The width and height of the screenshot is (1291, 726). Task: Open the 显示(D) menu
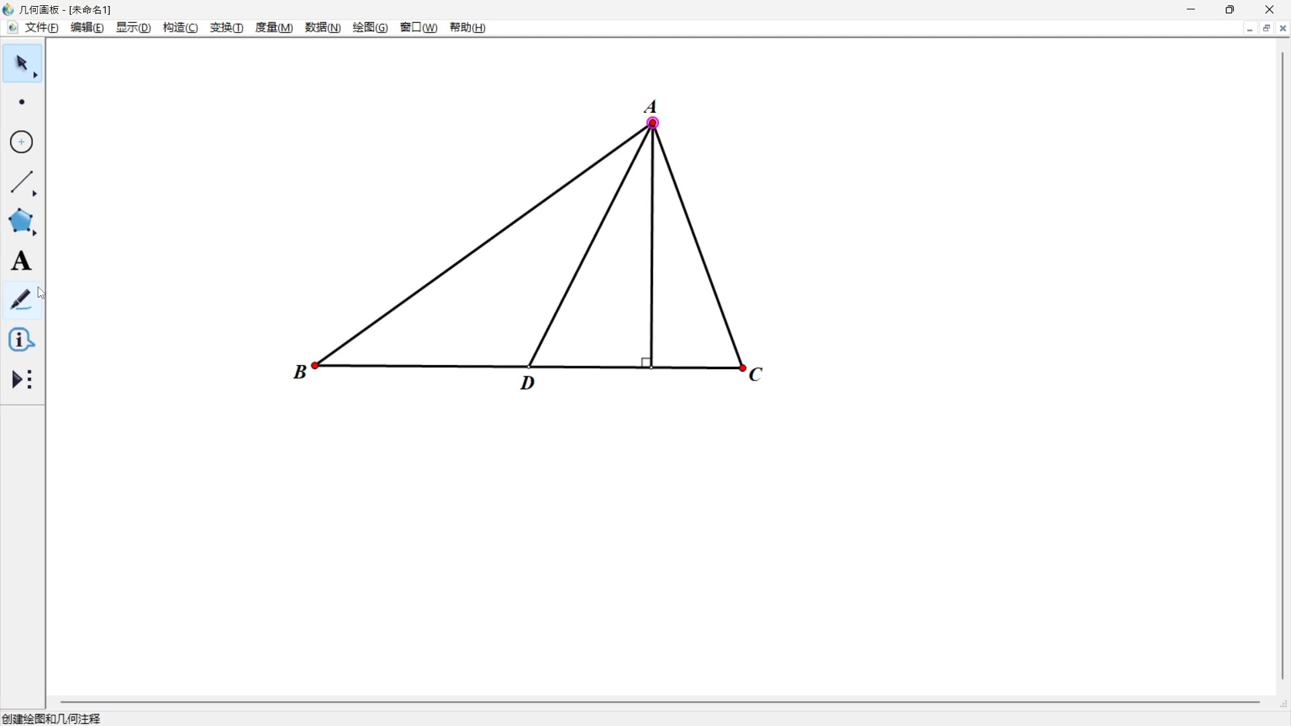pos(134,28)
